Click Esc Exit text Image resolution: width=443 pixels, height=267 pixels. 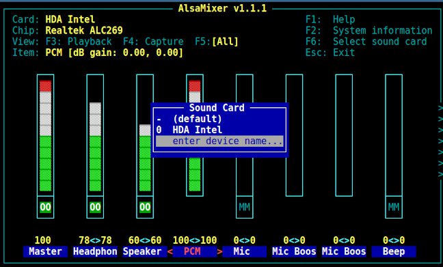pyautogui.click(x=330, y=53)
